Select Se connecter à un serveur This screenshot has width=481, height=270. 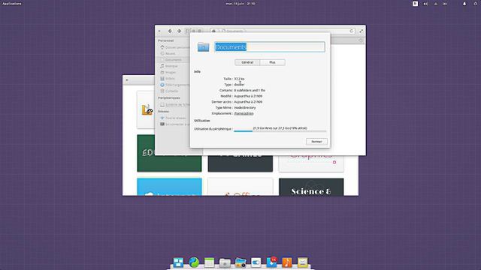[175, 124]
